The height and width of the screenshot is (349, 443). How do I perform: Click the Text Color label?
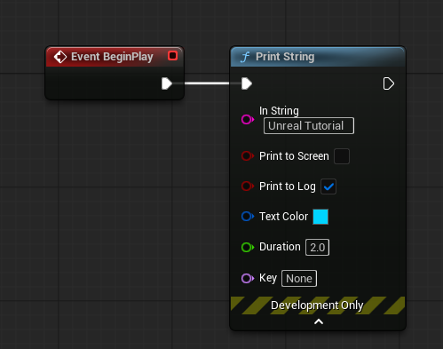pyautogui.click(x=283, y=217)
